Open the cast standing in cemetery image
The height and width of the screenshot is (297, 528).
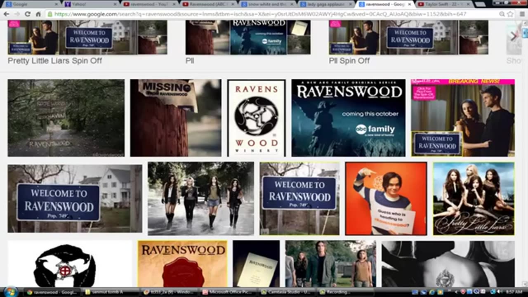click(330, 264)
